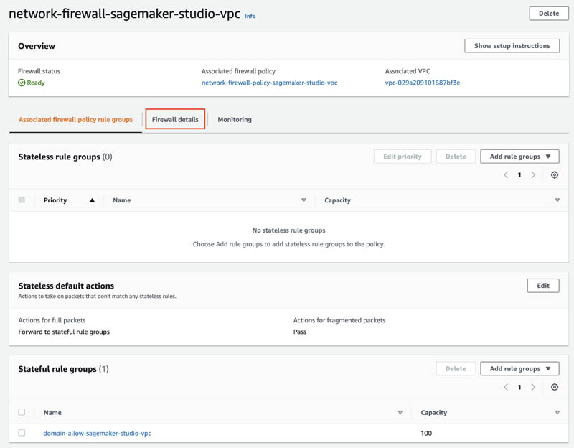This screenshot has height=448, width=574.
Task: Open network-firewall-policy-sagemaker-studio-vpc policy link
Action: (x=269, y=83)
